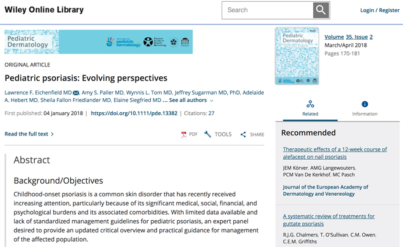Open the guttate psoriasis systematic review link

[x=329, y=220]
